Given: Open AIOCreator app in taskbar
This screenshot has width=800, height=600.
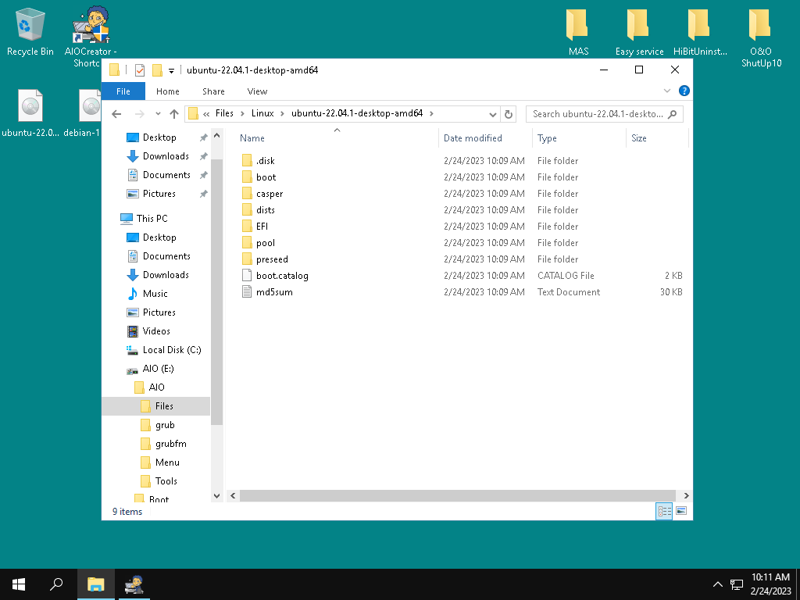Looking at the screenshot, I should 134,584.
